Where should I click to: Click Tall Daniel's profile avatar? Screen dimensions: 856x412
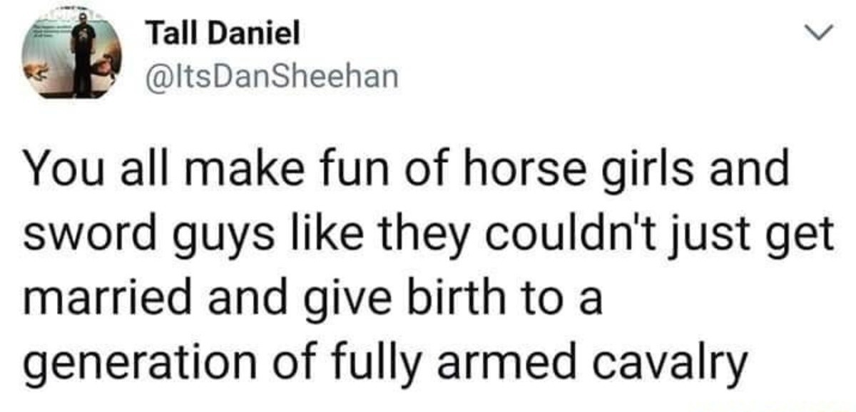tap(72, 58)
